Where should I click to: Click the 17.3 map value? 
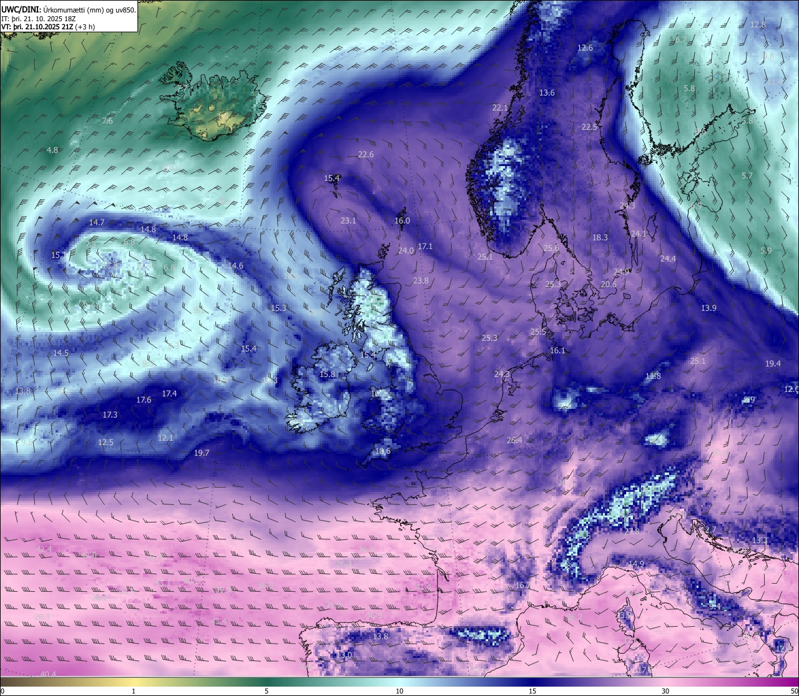(110, 415)
